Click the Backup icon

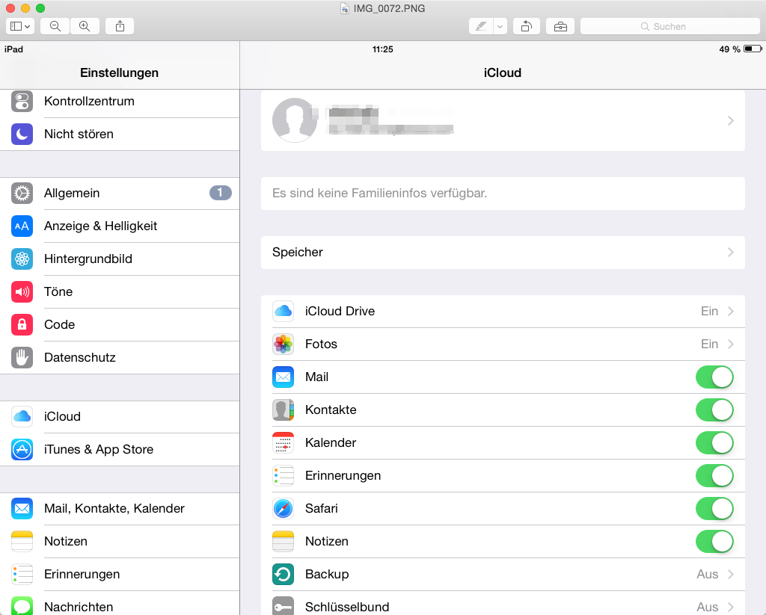click(x=284, y=574)
